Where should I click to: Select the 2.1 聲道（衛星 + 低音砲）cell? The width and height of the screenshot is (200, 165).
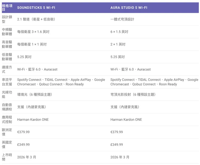tap(36, 19)
